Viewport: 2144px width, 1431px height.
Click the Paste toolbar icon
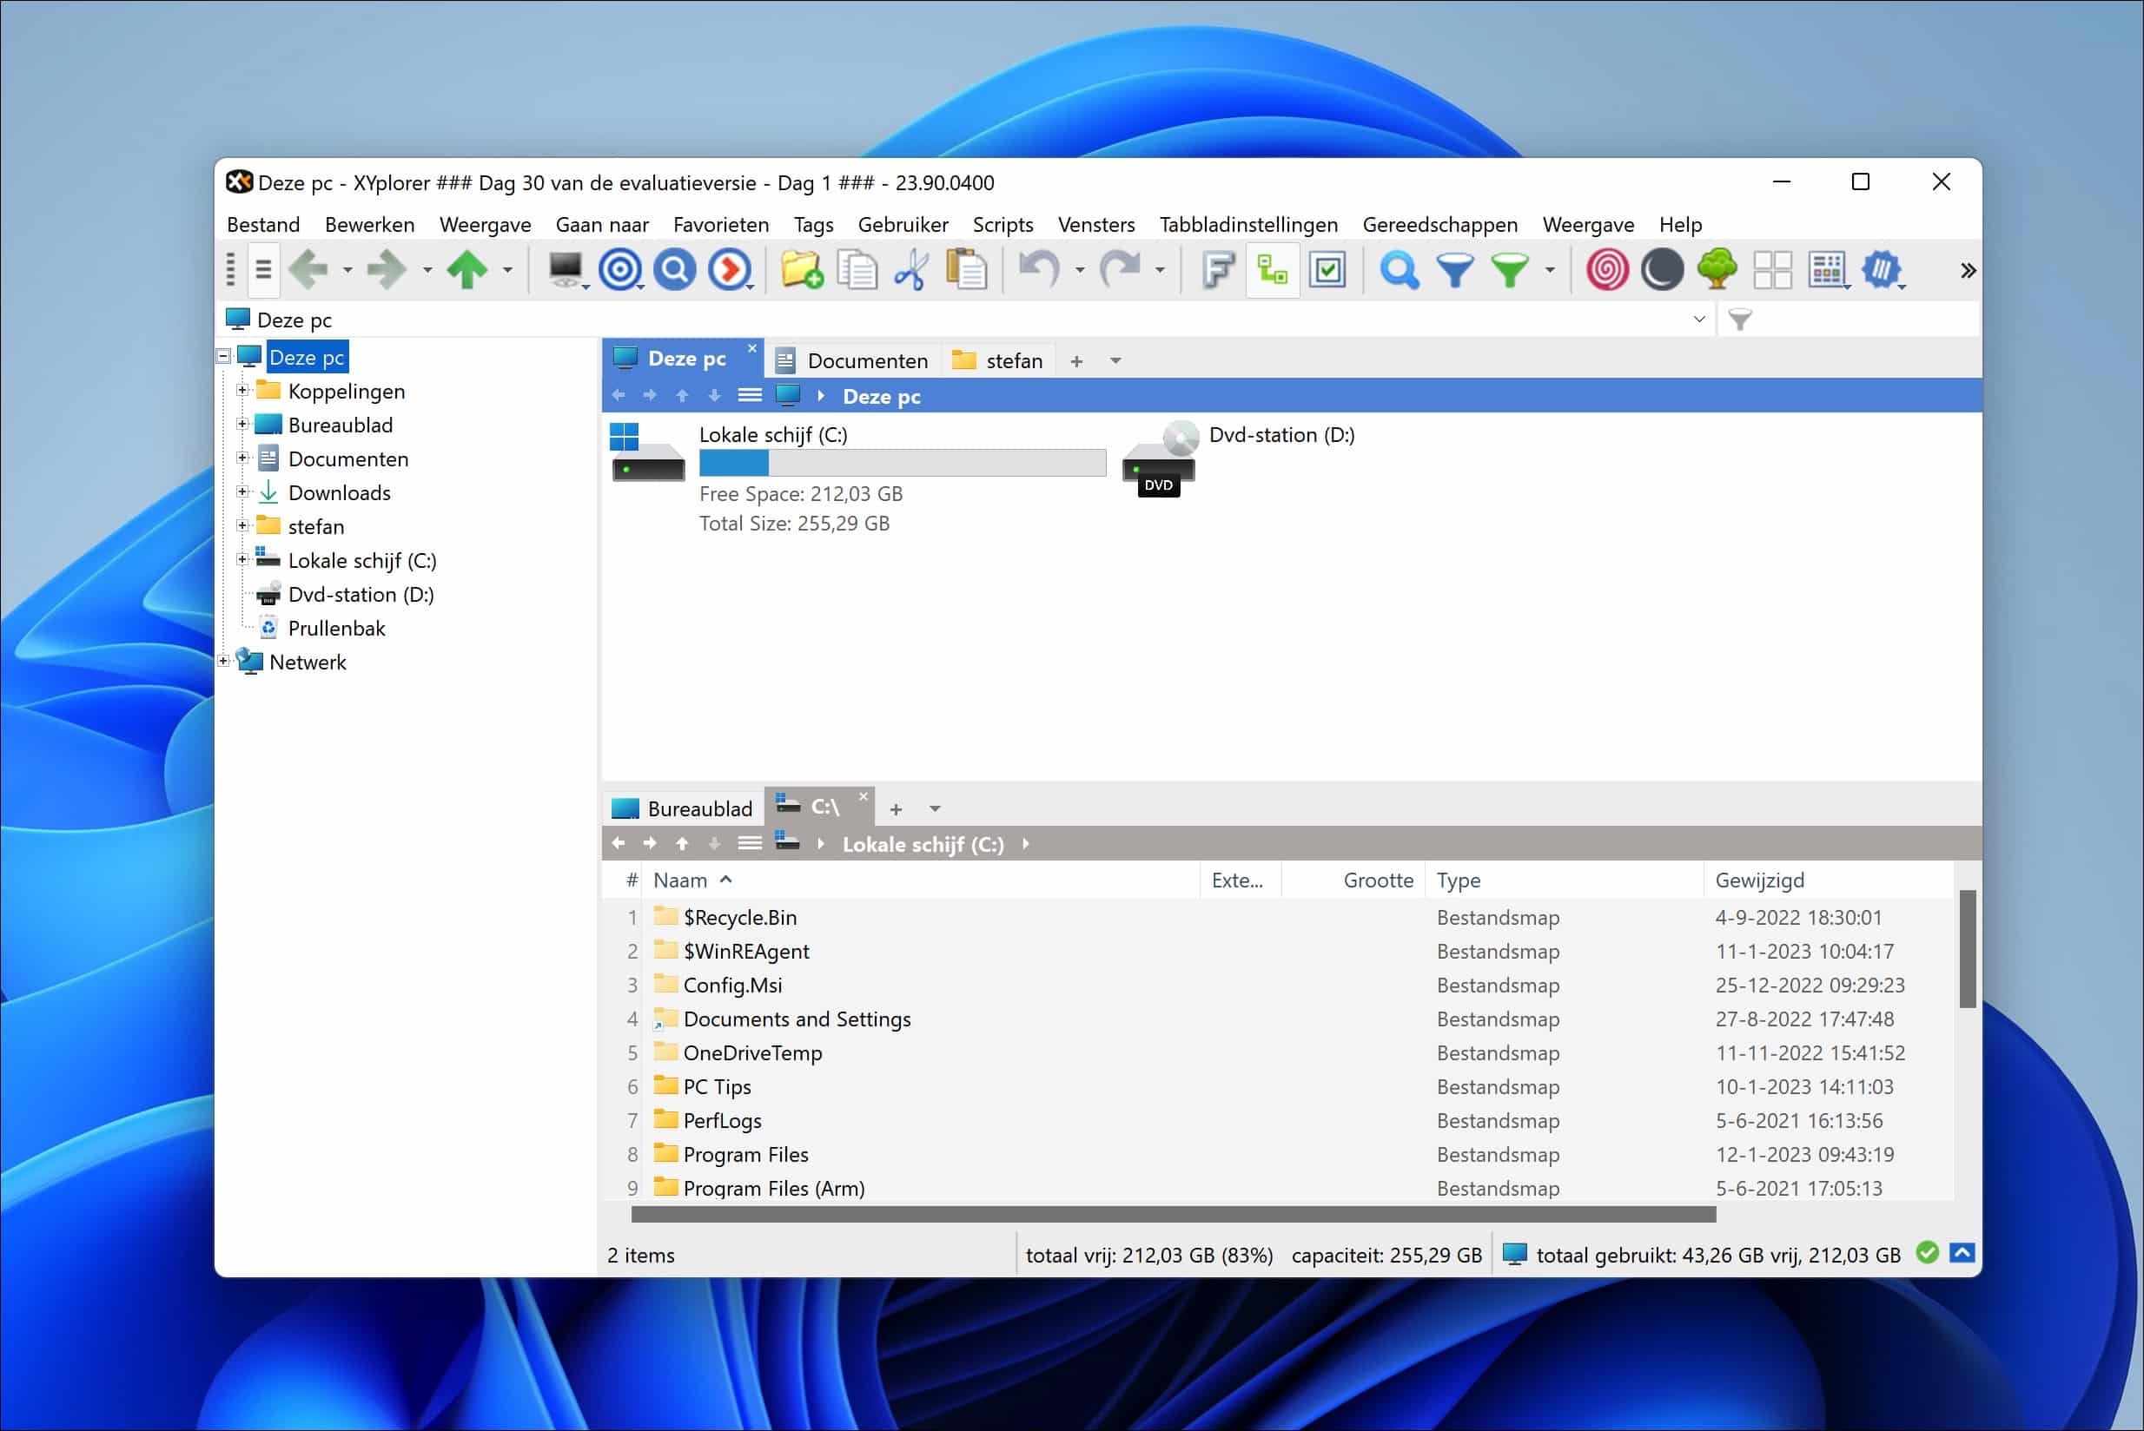click(968, 270)
